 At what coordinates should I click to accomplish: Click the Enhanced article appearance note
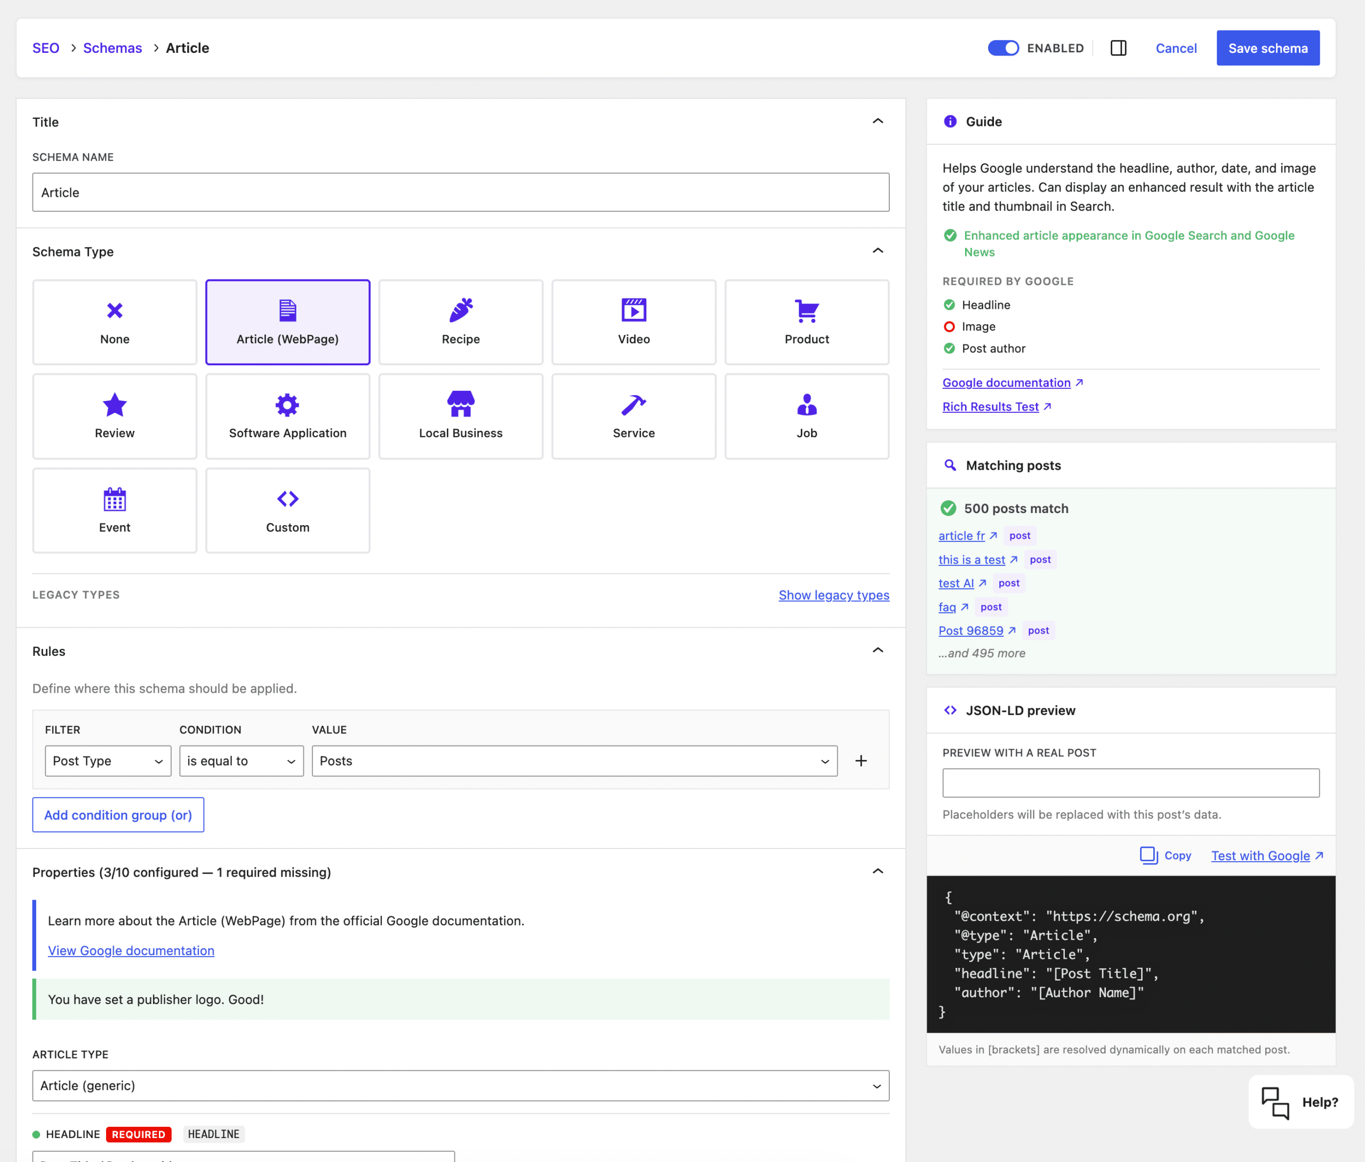[1129, 244]
